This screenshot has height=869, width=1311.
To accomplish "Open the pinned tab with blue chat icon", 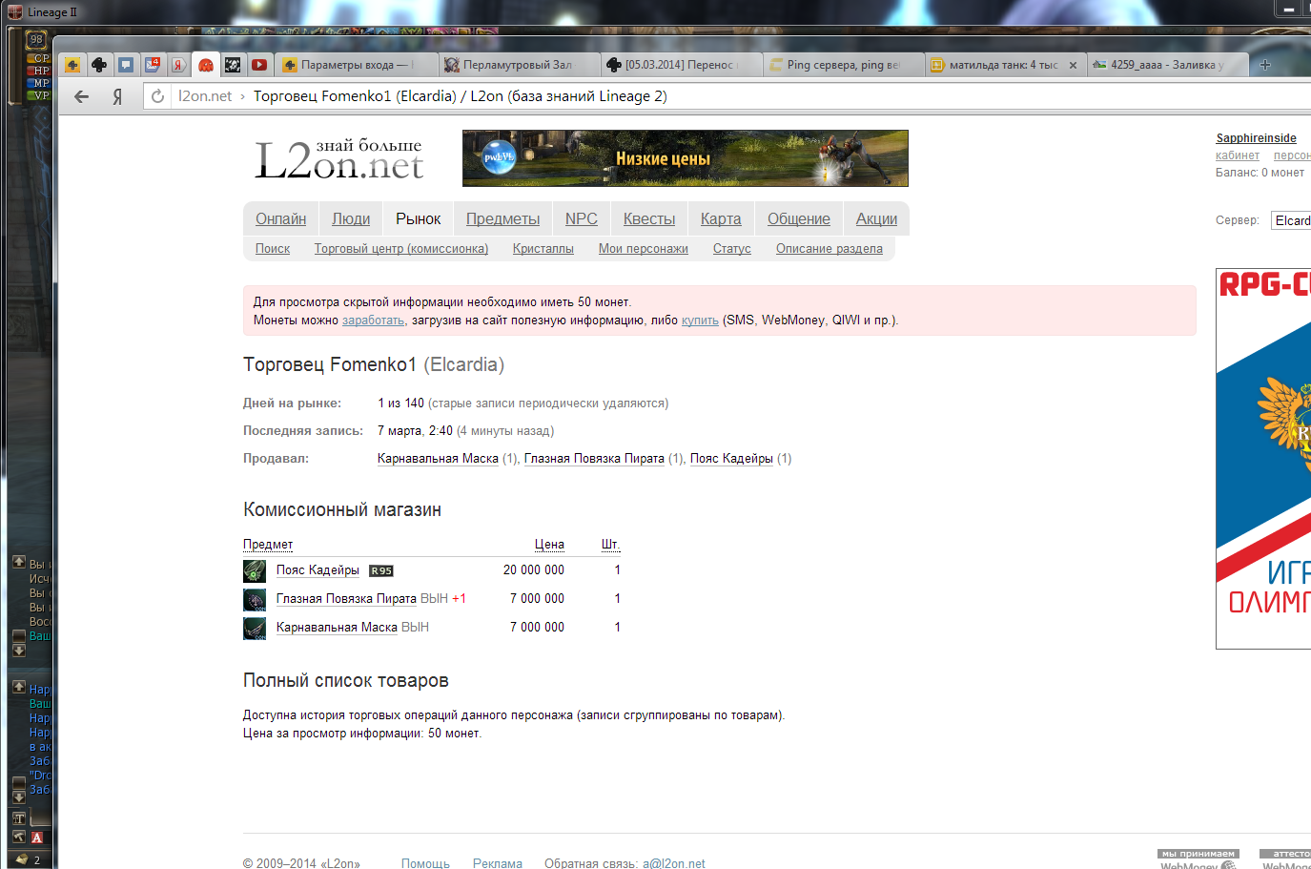I will (x=126, y=65).
